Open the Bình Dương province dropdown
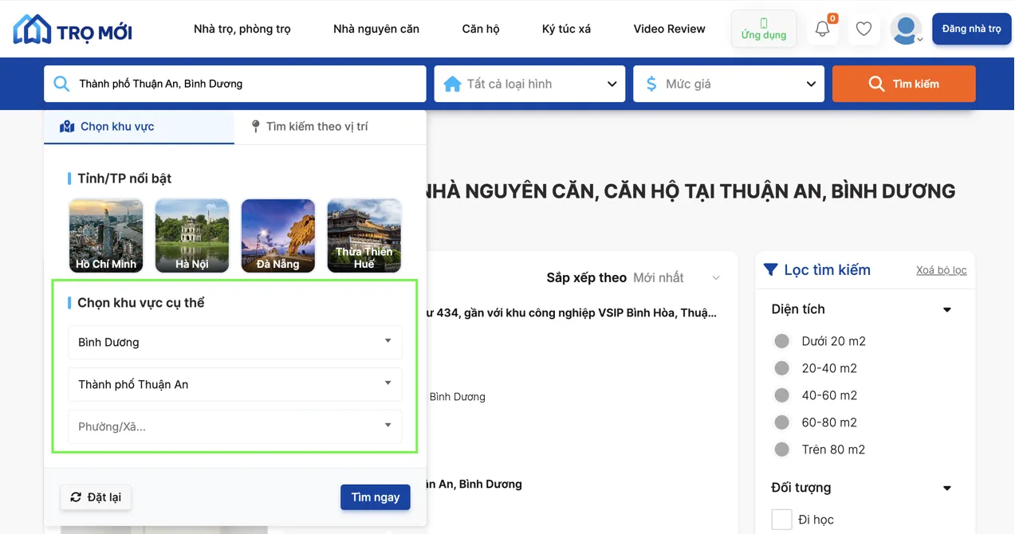 (x=235, y=342)
